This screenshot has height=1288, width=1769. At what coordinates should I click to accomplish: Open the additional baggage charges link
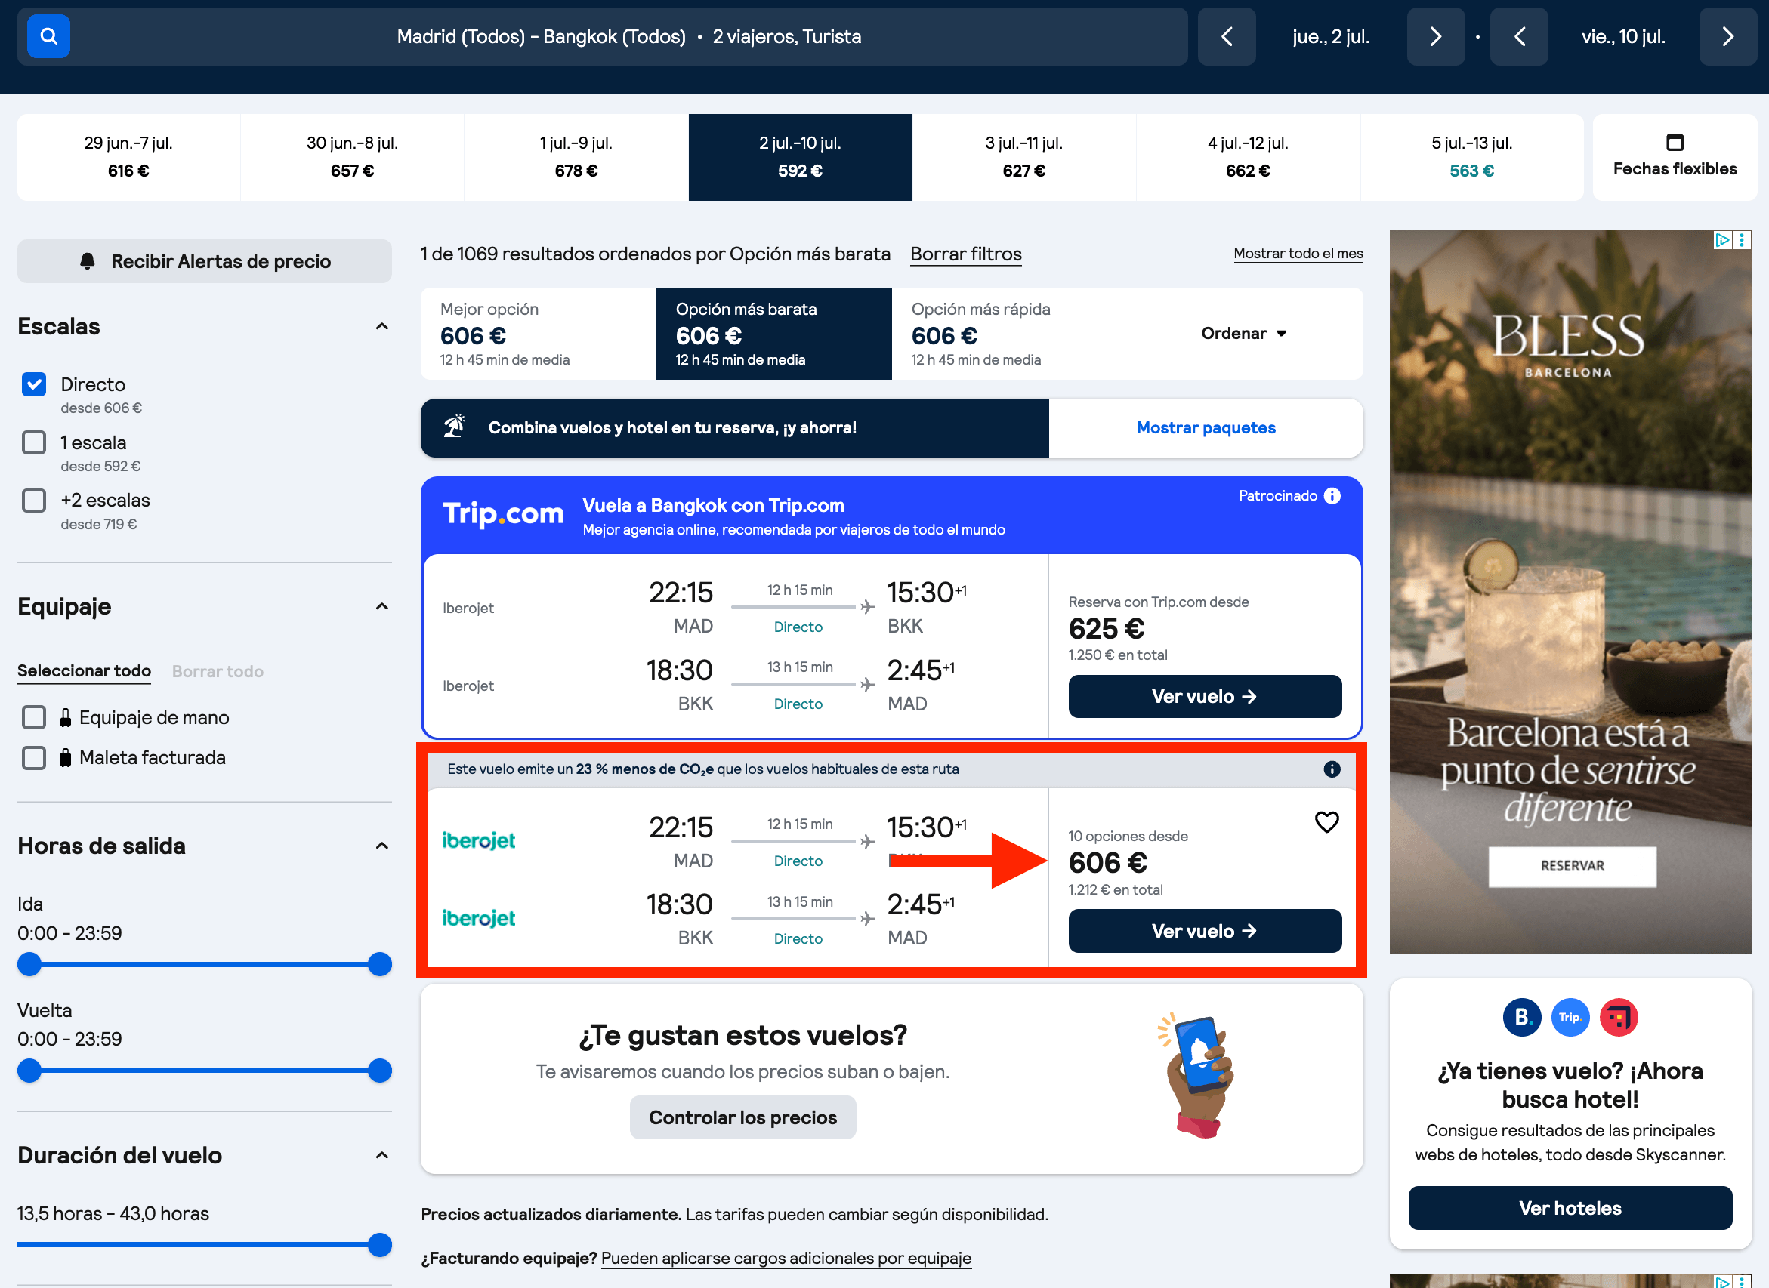pyautogui.click(x=786, y=1259)
